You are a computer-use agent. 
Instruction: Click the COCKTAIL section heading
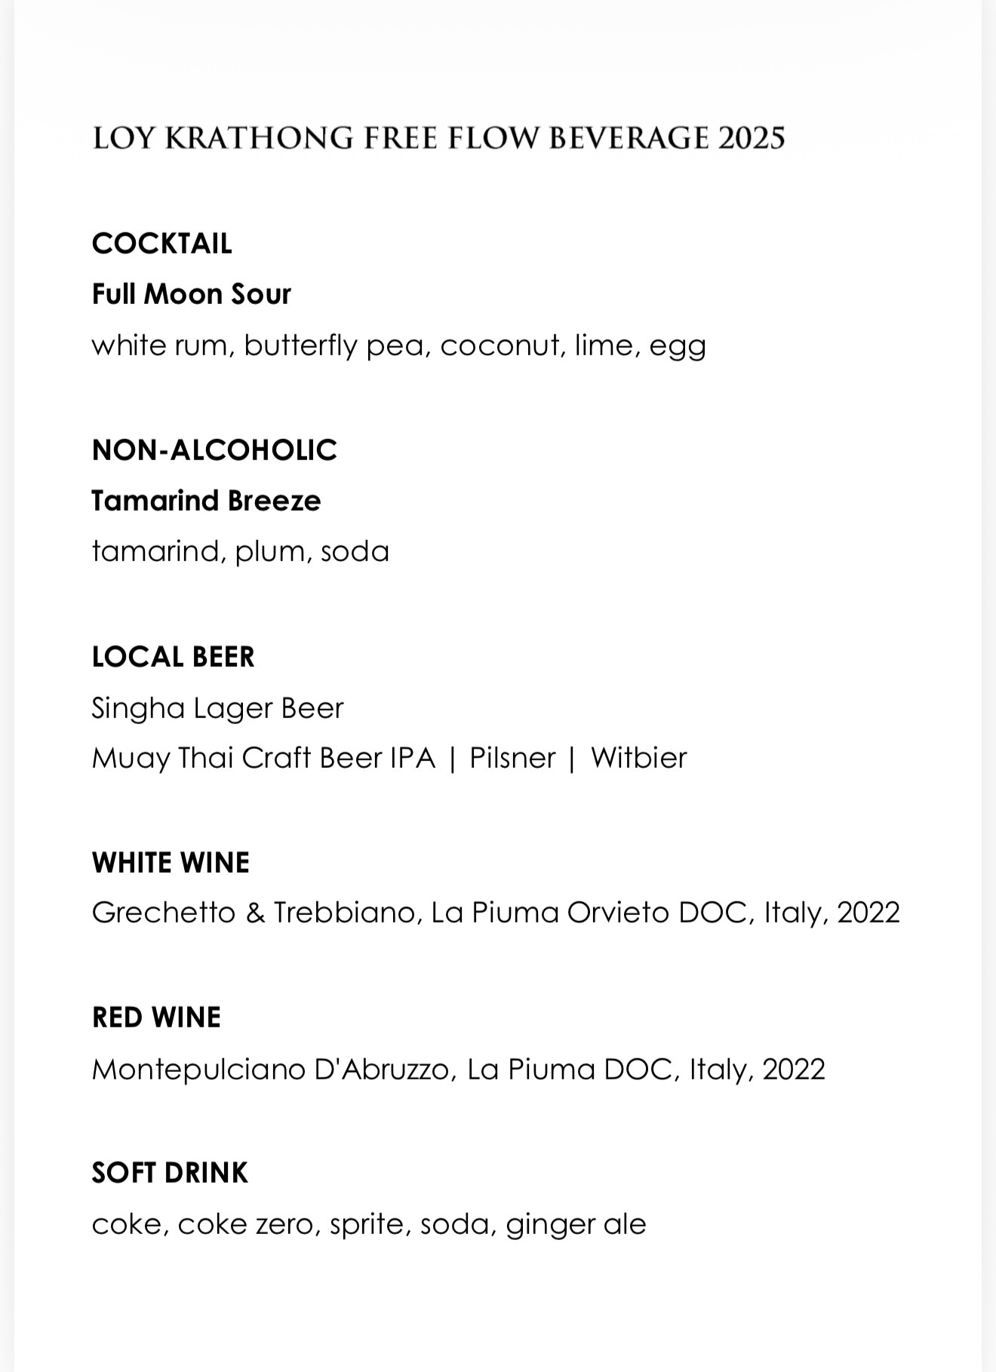(x=161, y=244)
